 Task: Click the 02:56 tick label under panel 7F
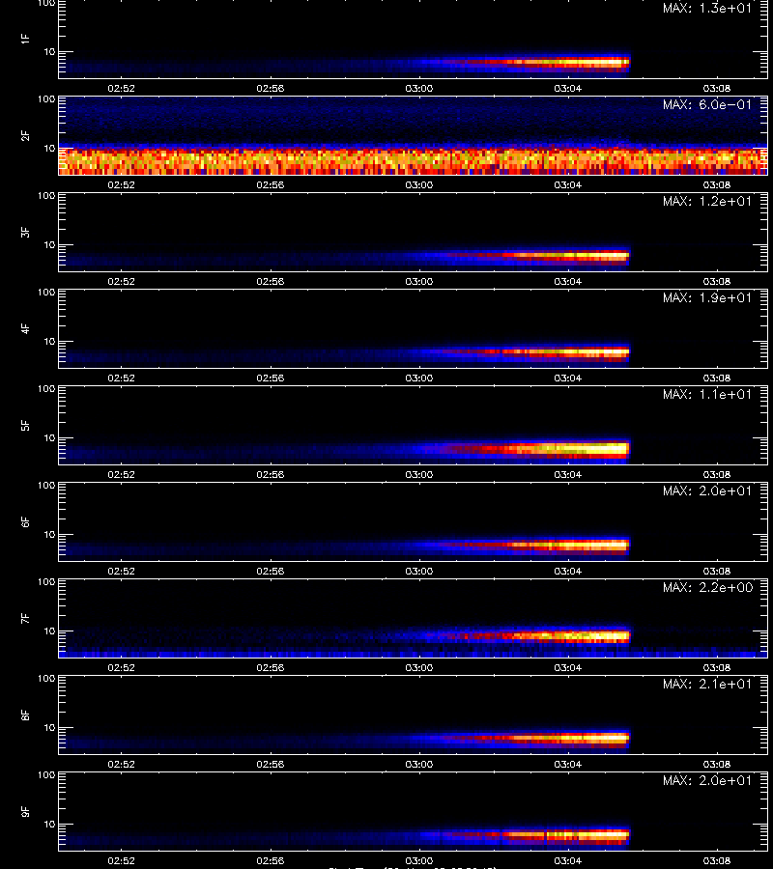point(270,667)
